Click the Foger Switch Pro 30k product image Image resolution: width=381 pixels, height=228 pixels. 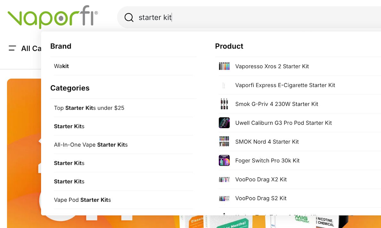(x=224, y=160)
